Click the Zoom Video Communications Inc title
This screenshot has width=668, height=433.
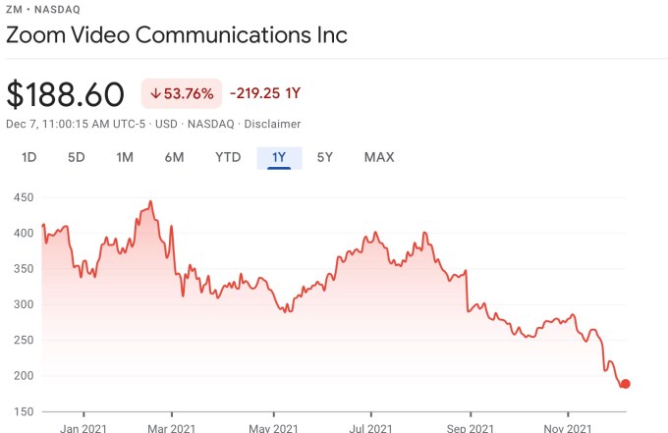point(177,35)
